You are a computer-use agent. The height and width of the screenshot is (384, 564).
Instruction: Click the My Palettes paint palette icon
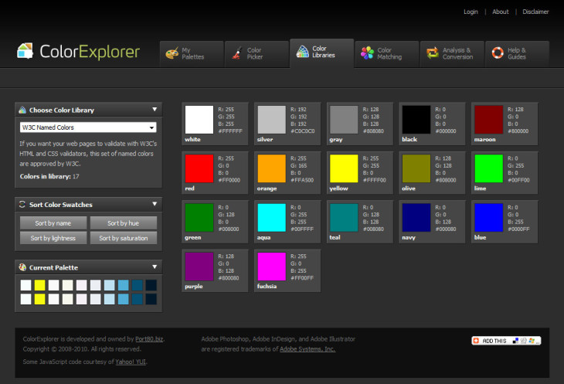(x=172, y=53)
